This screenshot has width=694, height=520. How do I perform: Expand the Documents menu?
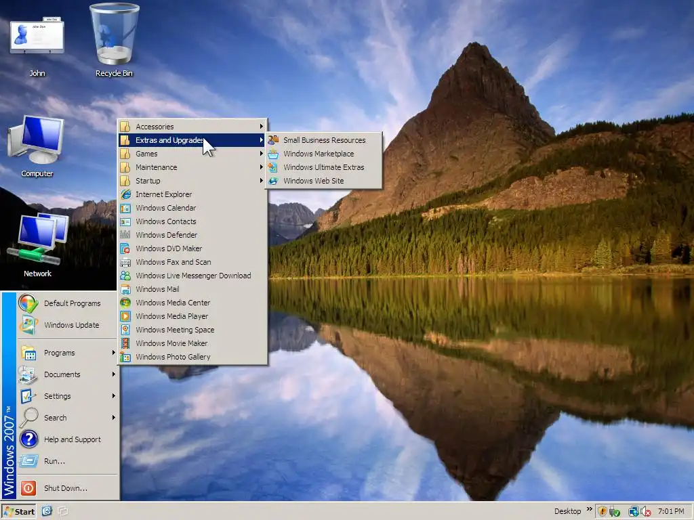point(67,374)
